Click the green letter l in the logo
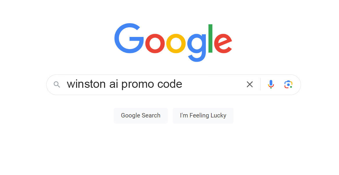The width and height of the screenshot is (339, 175). coord(210,38)
